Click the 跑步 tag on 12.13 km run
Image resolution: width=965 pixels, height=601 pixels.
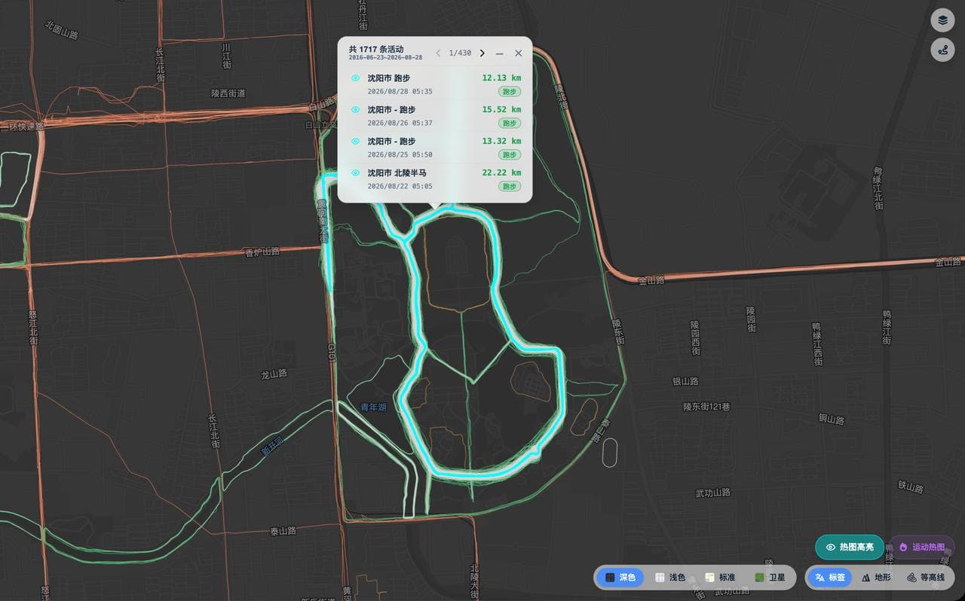point(510,91)
